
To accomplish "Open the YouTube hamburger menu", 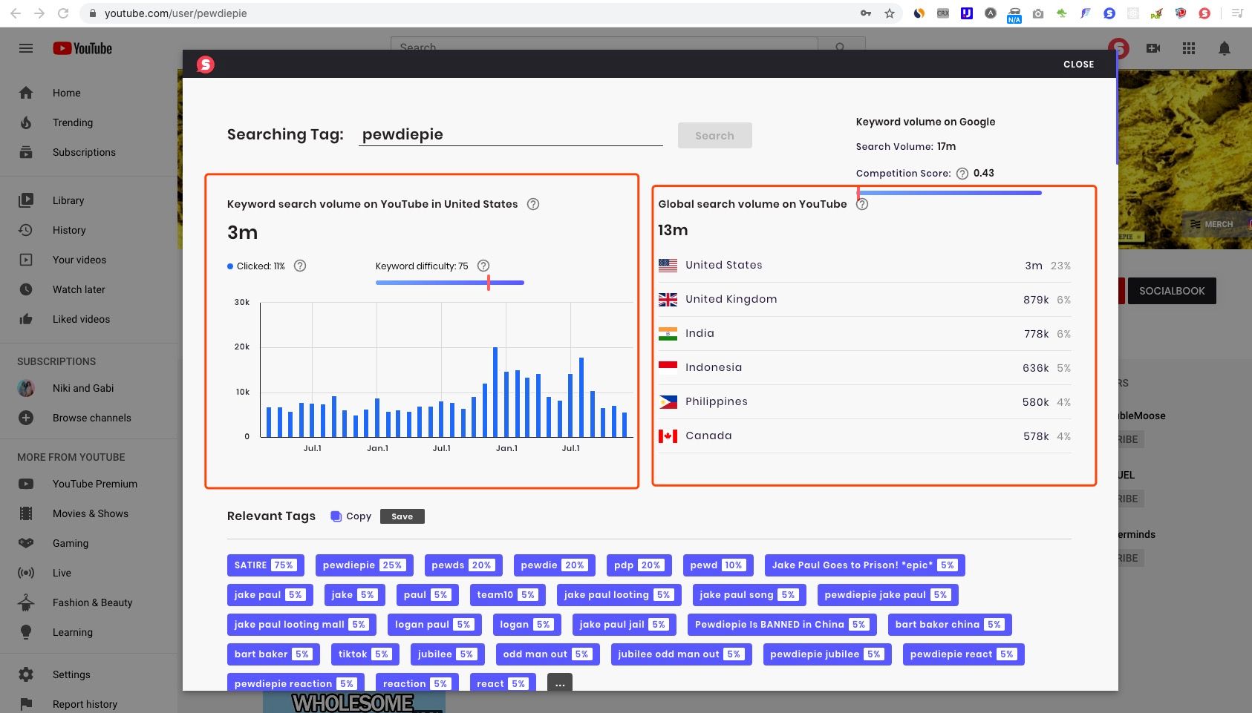I will pos(26,48).
